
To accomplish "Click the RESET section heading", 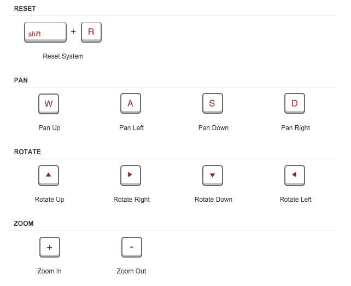I will [25, 9].
